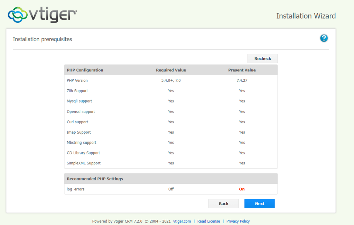Select the Openssl support label
Viewport: 354px width, 225px height.
(x=81, y=111)
